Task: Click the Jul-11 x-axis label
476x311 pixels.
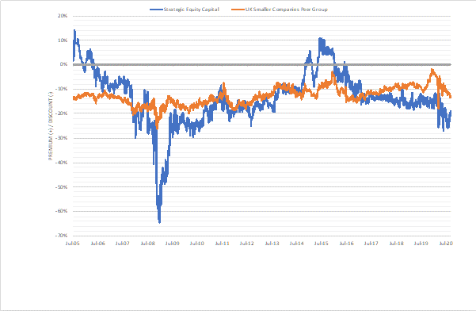Action: pos(222,244)
